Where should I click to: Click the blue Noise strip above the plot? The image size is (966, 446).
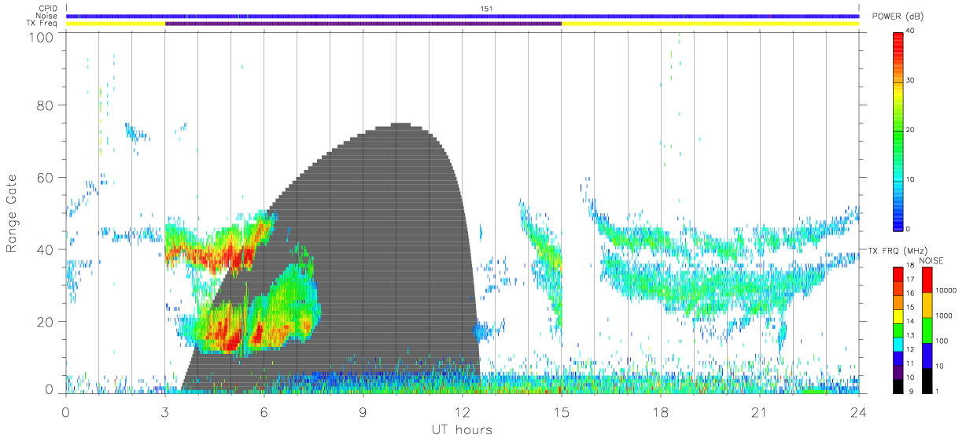point(463,16)
